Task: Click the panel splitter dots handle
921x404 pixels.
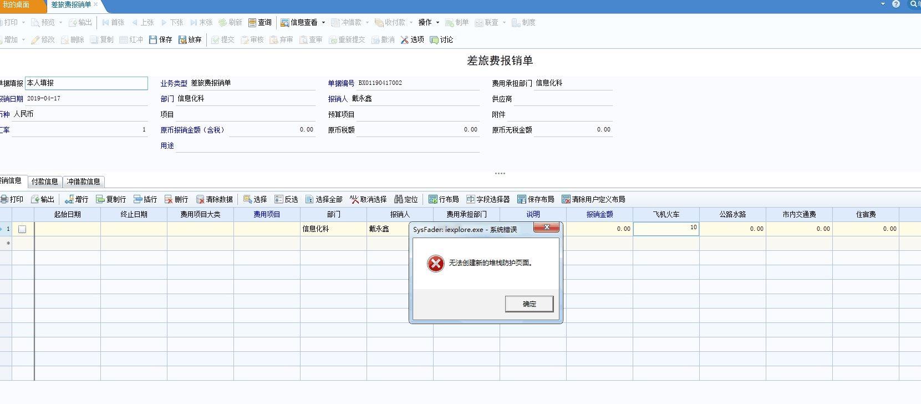Action: point(500,173)
